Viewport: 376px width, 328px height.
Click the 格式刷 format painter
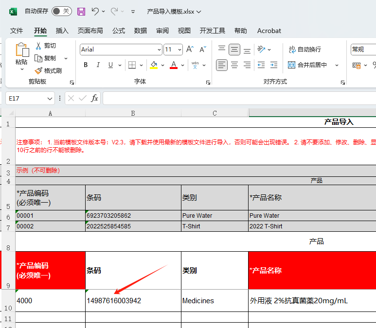48,70
